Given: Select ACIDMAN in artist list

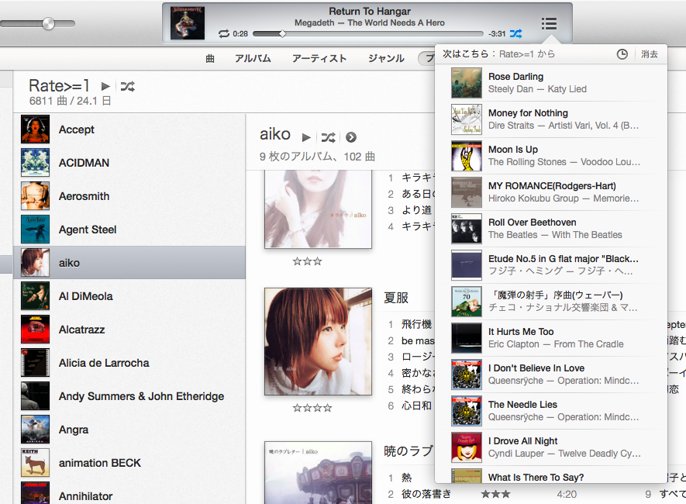Looking at the screenshot, I should [129, 163].
